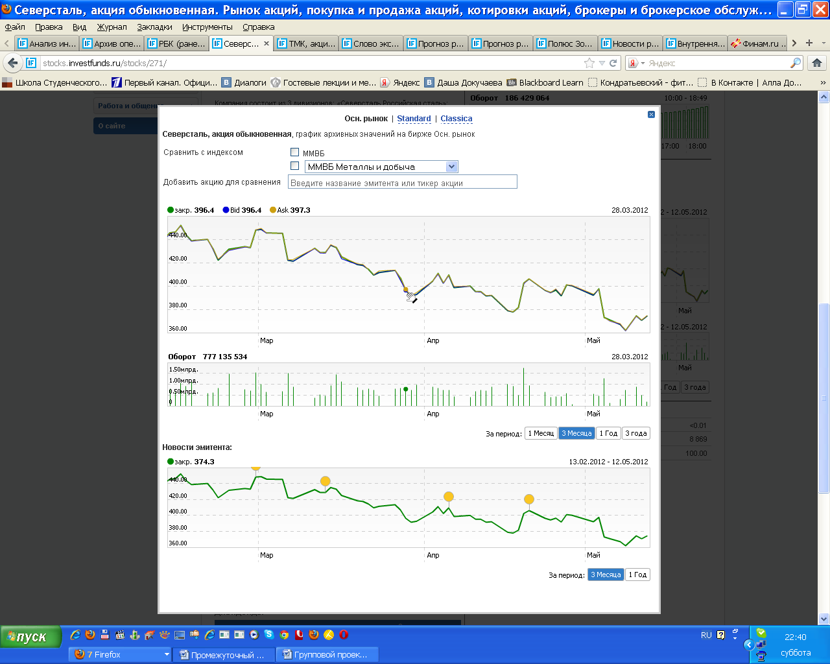
Task: Switch to the Архив опе... tab
Action: tap(112, 43)
